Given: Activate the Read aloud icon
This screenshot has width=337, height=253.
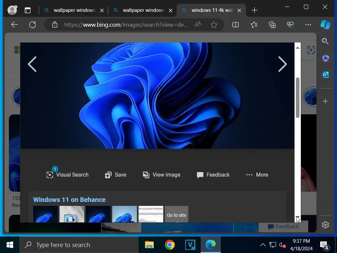Looking at the screenshot, I should point(197,25).
